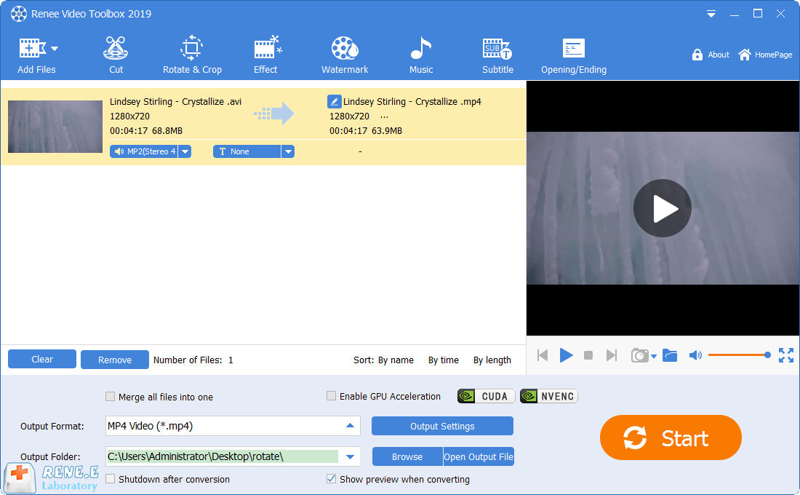Skip to next in player controls

pyautogui.click(x=611, y=355)
